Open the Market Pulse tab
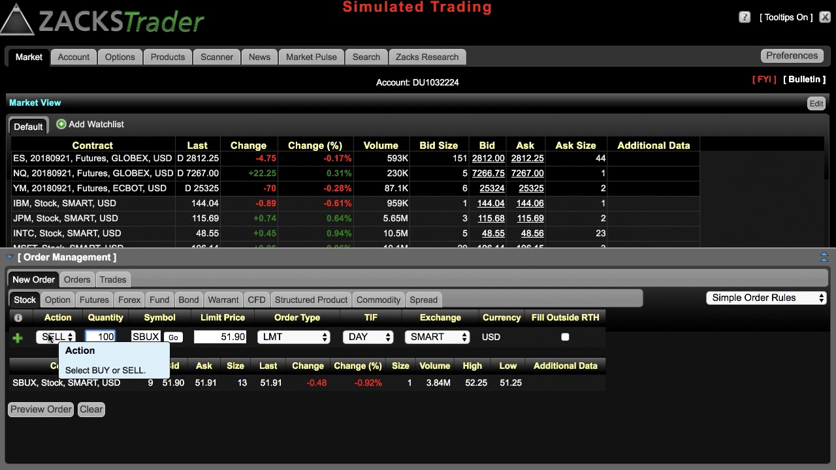The width and height of the screenshot is (836, 470). (x=312, y=57)
